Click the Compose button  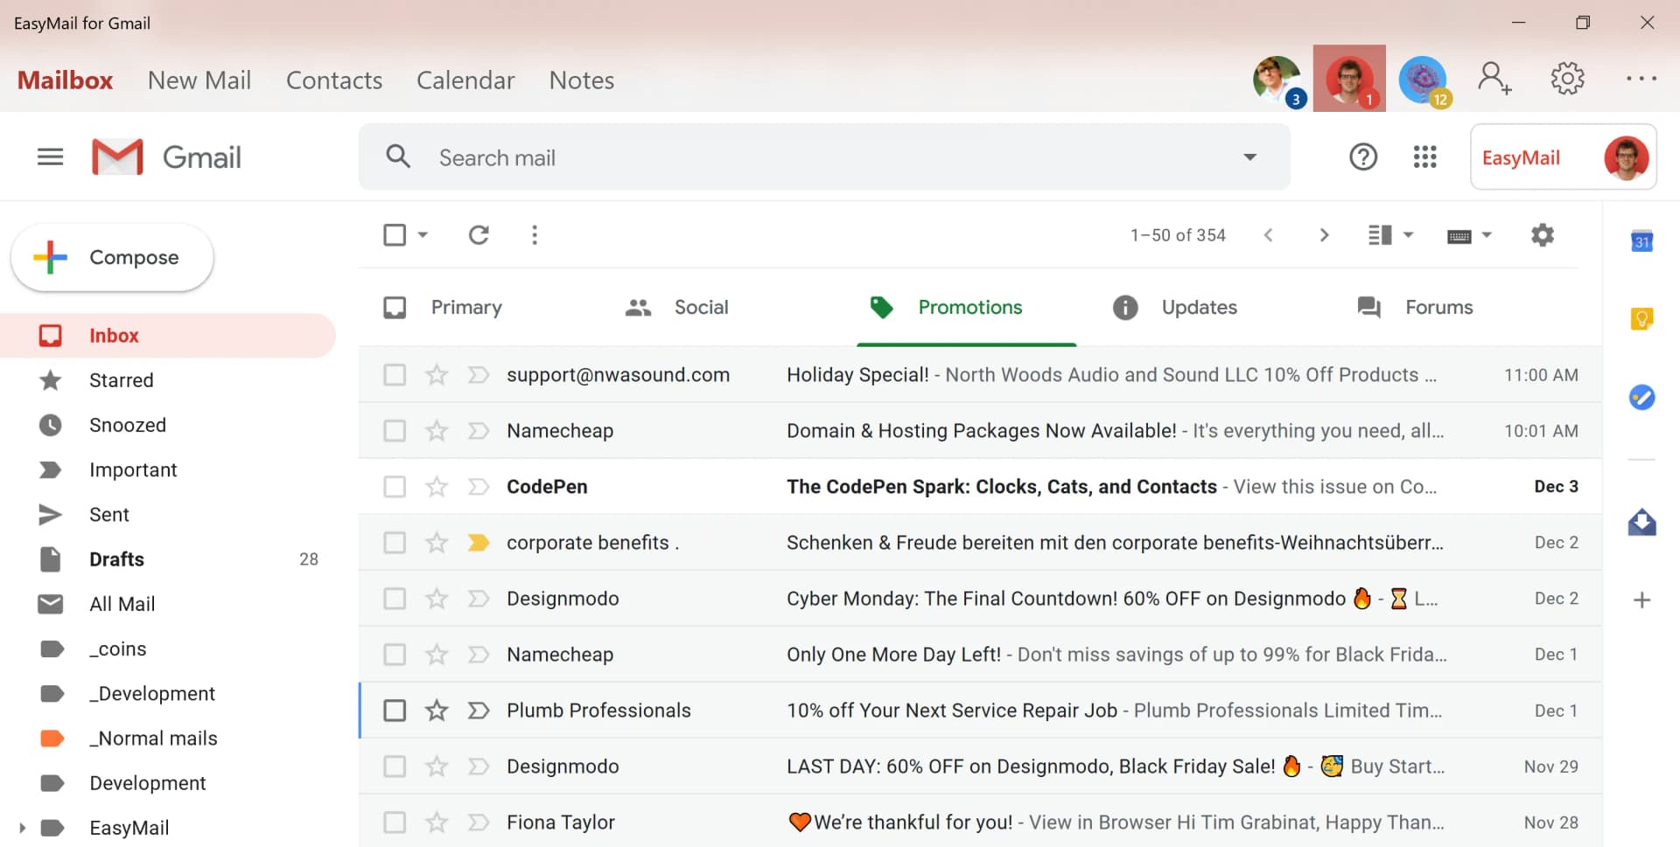coord(112,258)
